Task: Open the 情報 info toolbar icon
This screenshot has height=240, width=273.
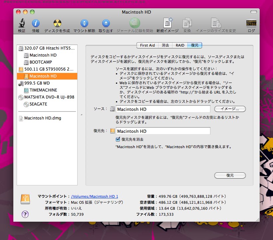Action: pyautogui.click(x=36, y=23)
